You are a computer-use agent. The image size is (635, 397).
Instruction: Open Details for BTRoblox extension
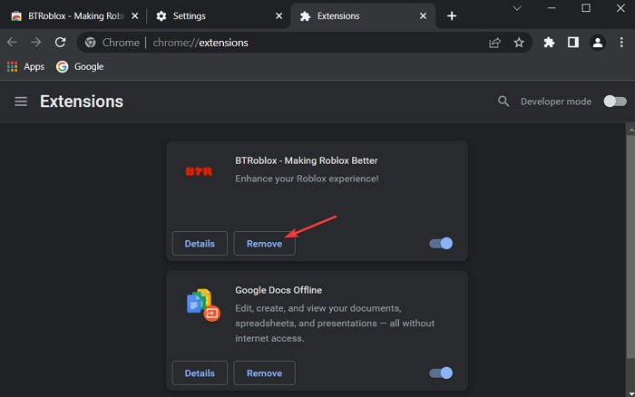[x=200, y=243]
